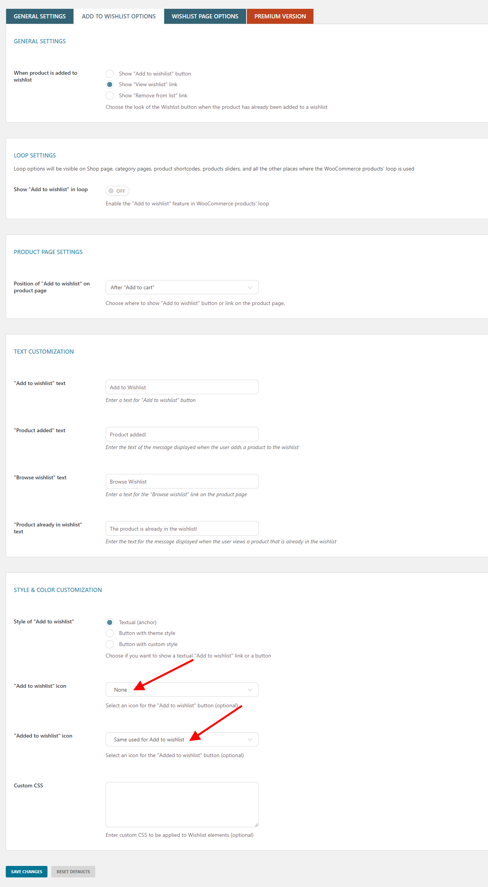Choose the Textual (anchor) style radio
The width and height of the screenshot is (488, 887).
110,622
